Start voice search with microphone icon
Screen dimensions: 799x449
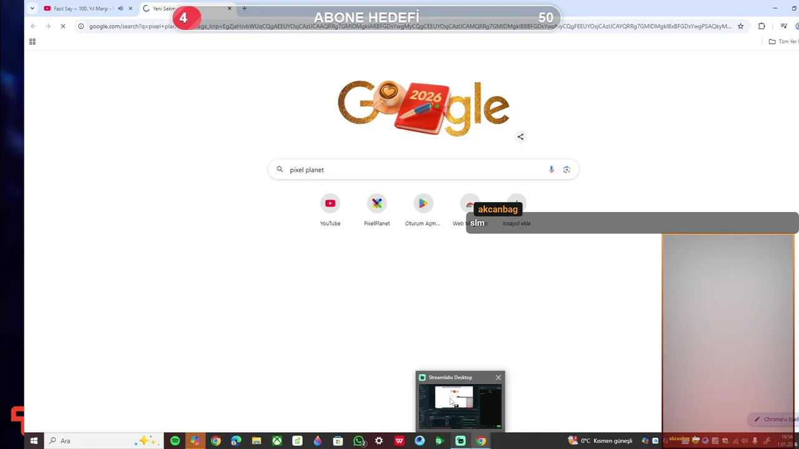tap(551, 170)
